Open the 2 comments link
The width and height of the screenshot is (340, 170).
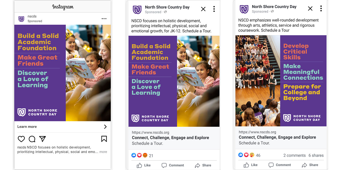(294, 155)
